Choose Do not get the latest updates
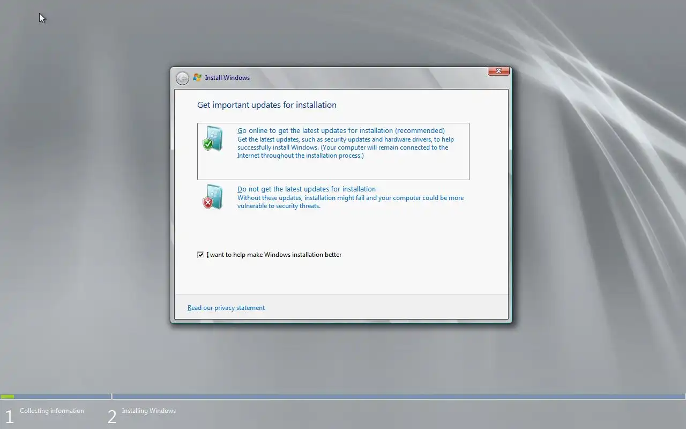 click(x=307, y=189)
